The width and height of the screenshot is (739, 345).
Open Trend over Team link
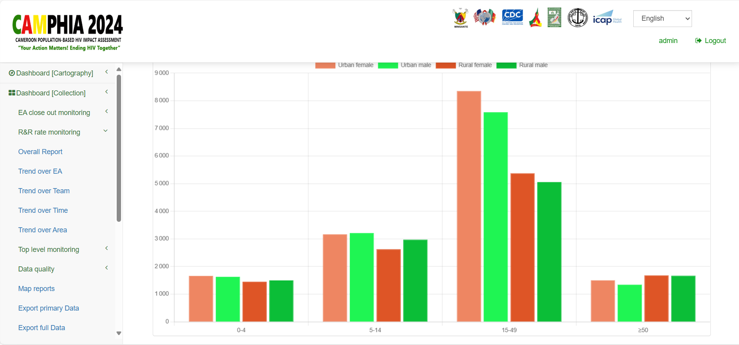click(44, 191)
